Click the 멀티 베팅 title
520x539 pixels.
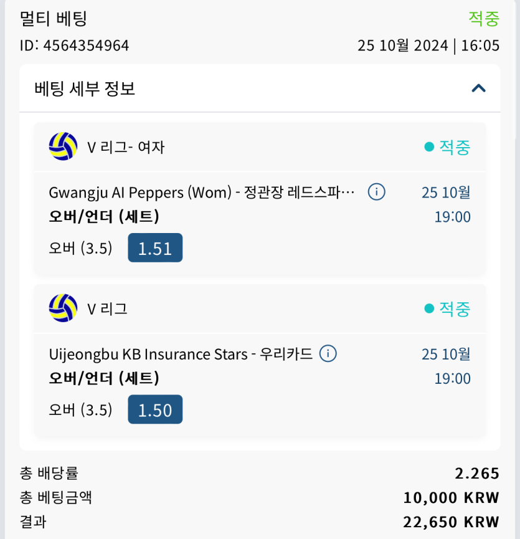pyautogui.click(x=53, y=18)
